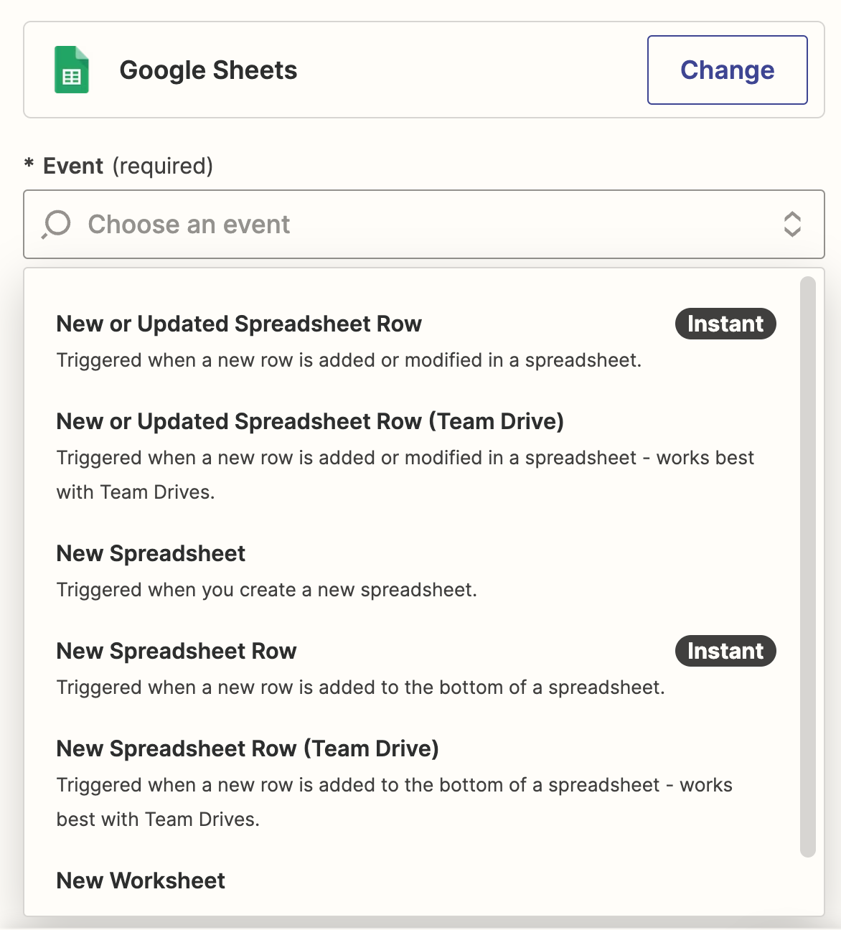Open the event dropdown chevron arrows
The image size is (841, 930).
792,225
